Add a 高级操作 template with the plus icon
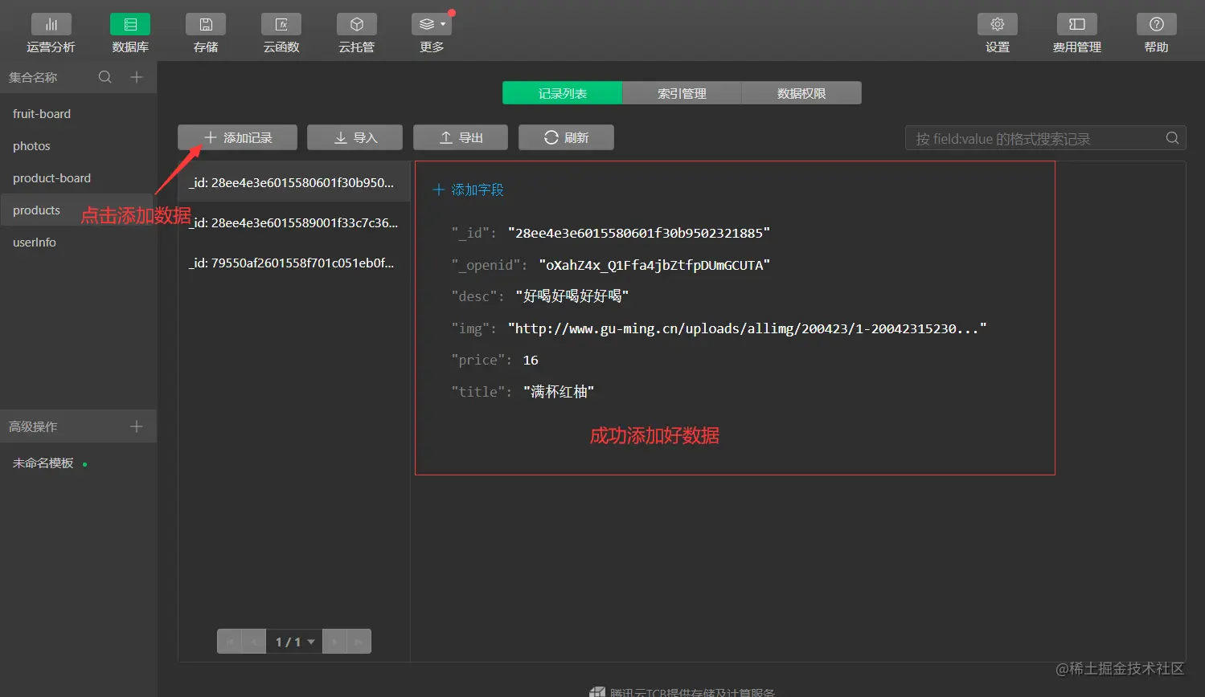The width and height of the screenshot is (1205, 697). [137, 426]
